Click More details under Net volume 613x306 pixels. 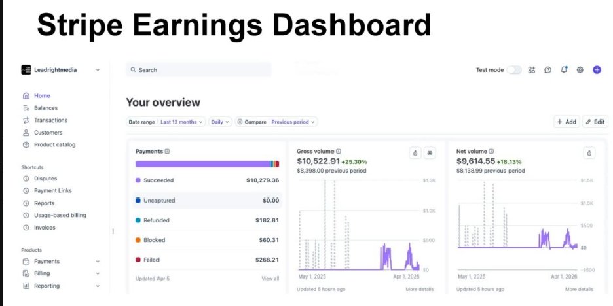tap(579, 289)
